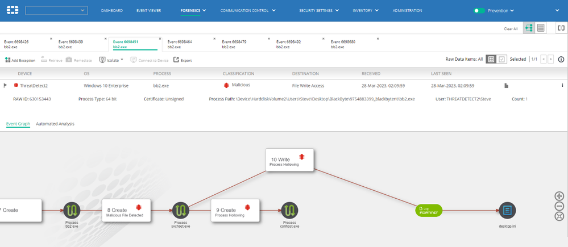The width and height of the screenshot is (568, 247).
Task: Open the Isolate dropdown
Action: (111, 60)
